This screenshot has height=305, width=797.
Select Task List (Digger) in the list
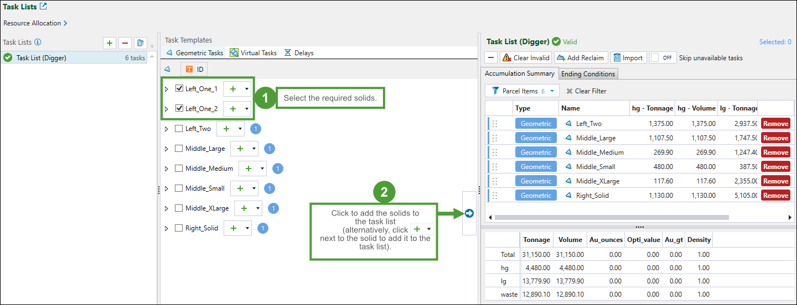(x=42, y=58)
